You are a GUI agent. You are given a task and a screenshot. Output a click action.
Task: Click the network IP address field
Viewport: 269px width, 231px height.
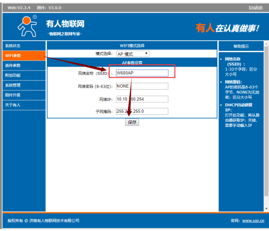tap(142, 99)
